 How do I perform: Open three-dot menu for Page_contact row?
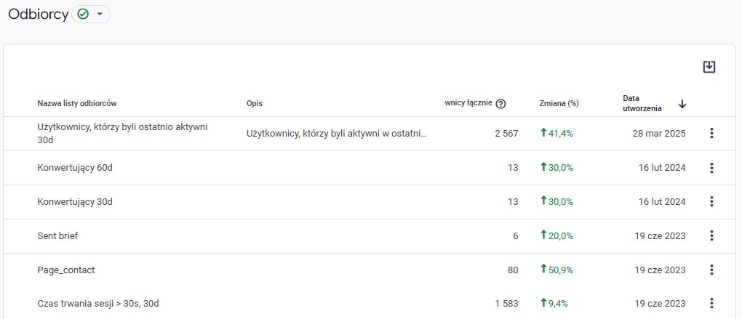[x=711, y=270]
